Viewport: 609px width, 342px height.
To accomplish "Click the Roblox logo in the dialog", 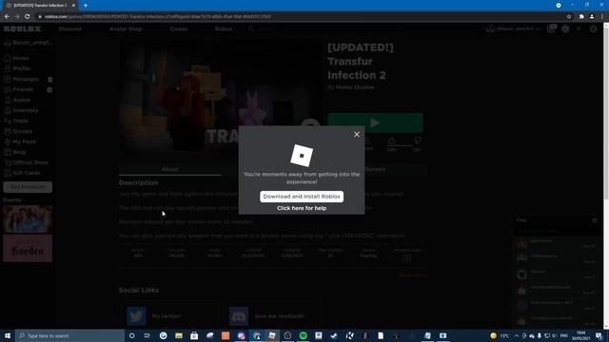I will (302, 156).
